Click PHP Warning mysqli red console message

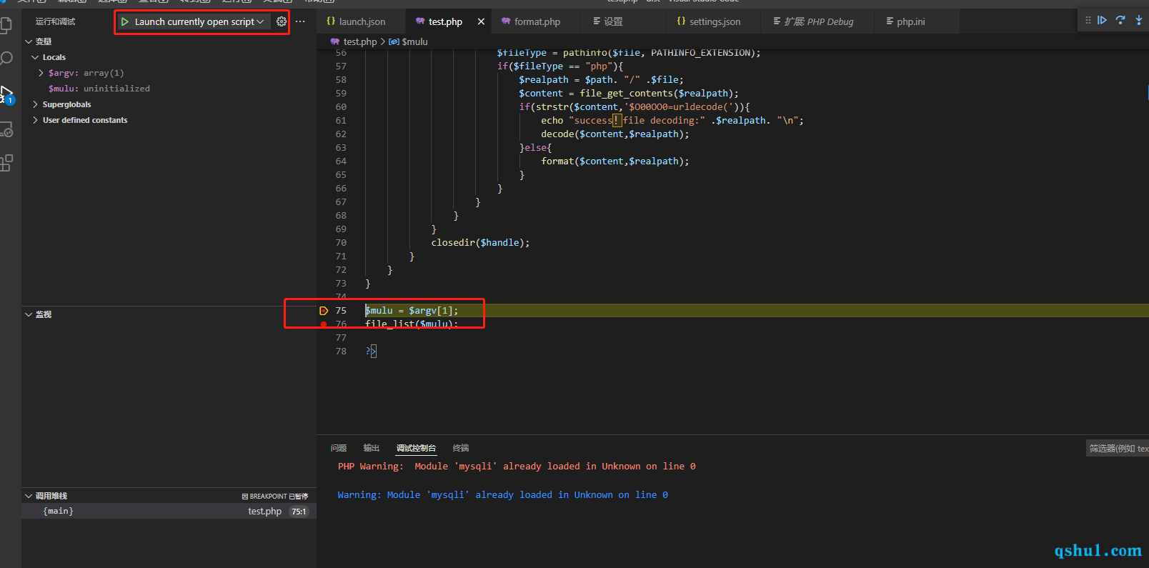tap(517, 467)
